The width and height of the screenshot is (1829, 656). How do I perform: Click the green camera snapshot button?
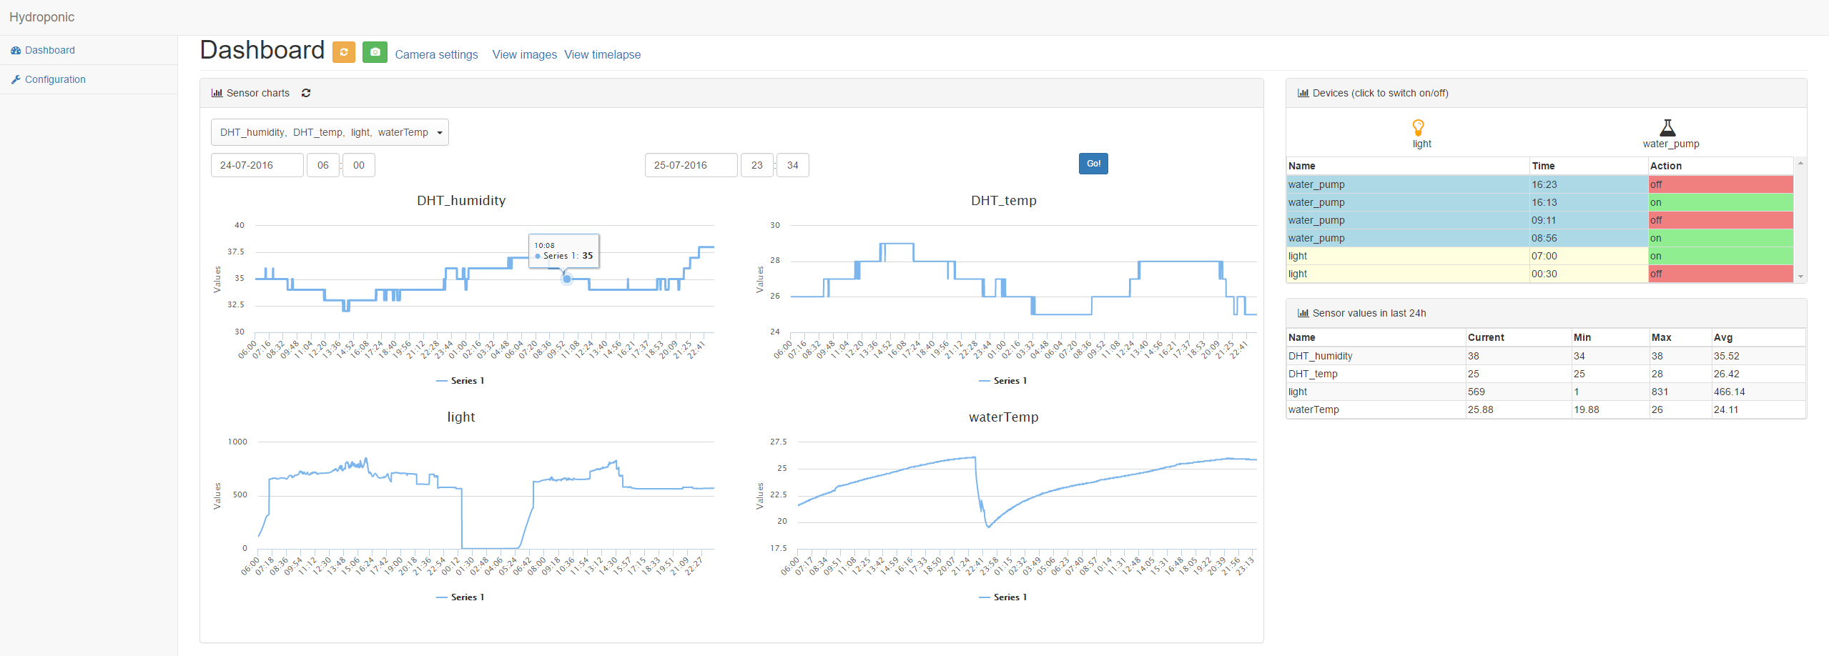tap(375, 52)
